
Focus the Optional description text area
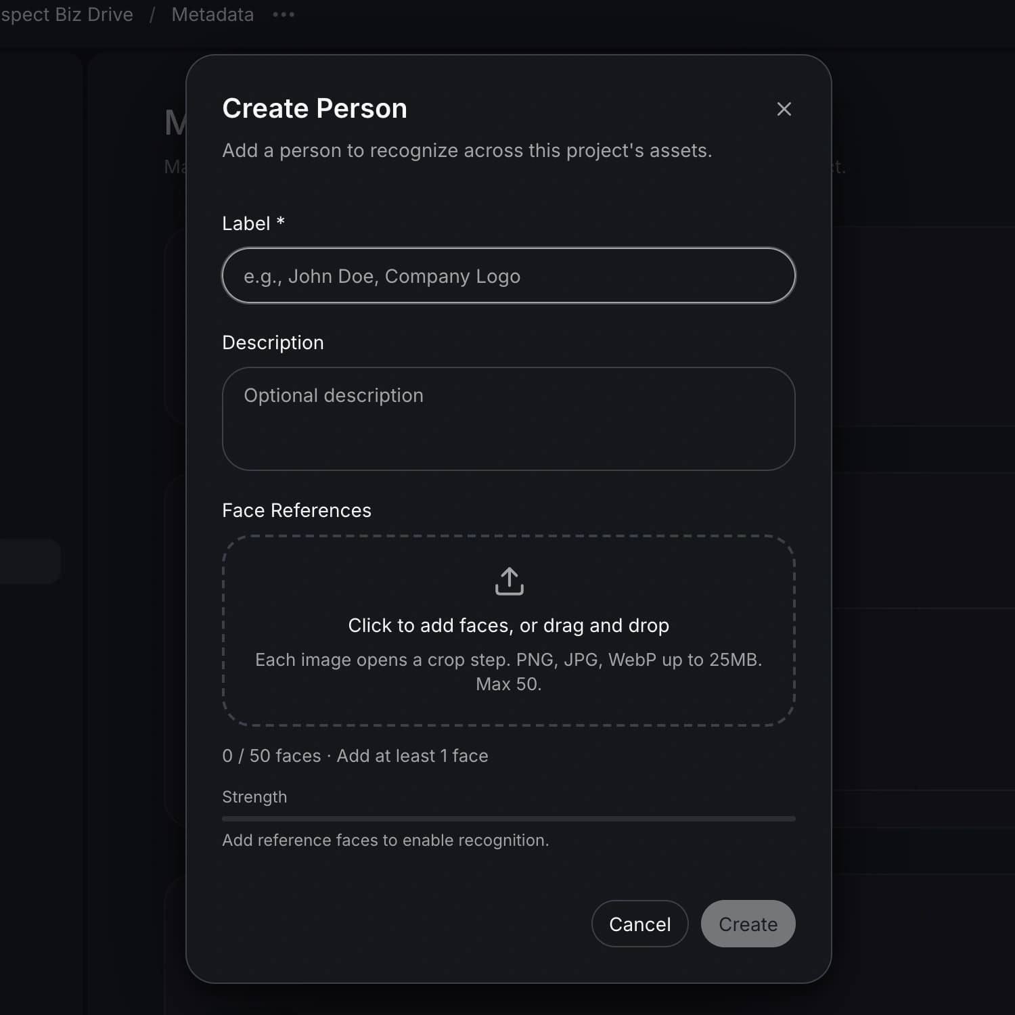click(508, 419)
